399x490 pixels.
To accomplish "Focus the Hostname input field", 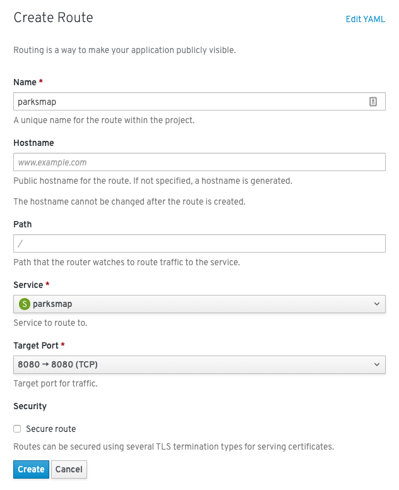I will [199, 162].
